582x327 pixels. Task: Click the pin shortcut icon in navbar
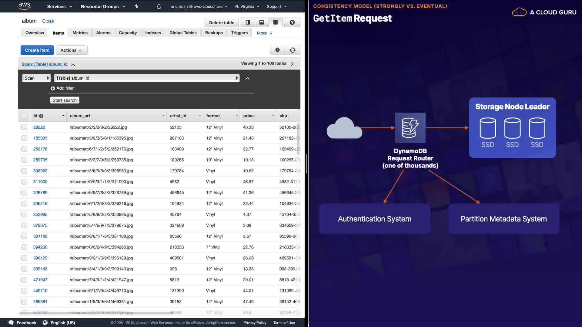click(x=136, y=6)
